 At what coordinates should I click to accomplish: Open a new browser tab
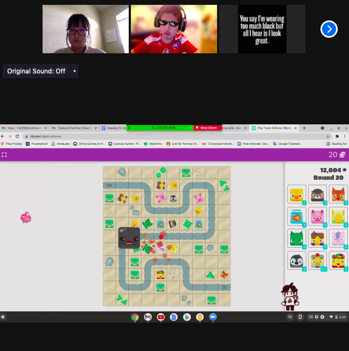pos(304,128)
